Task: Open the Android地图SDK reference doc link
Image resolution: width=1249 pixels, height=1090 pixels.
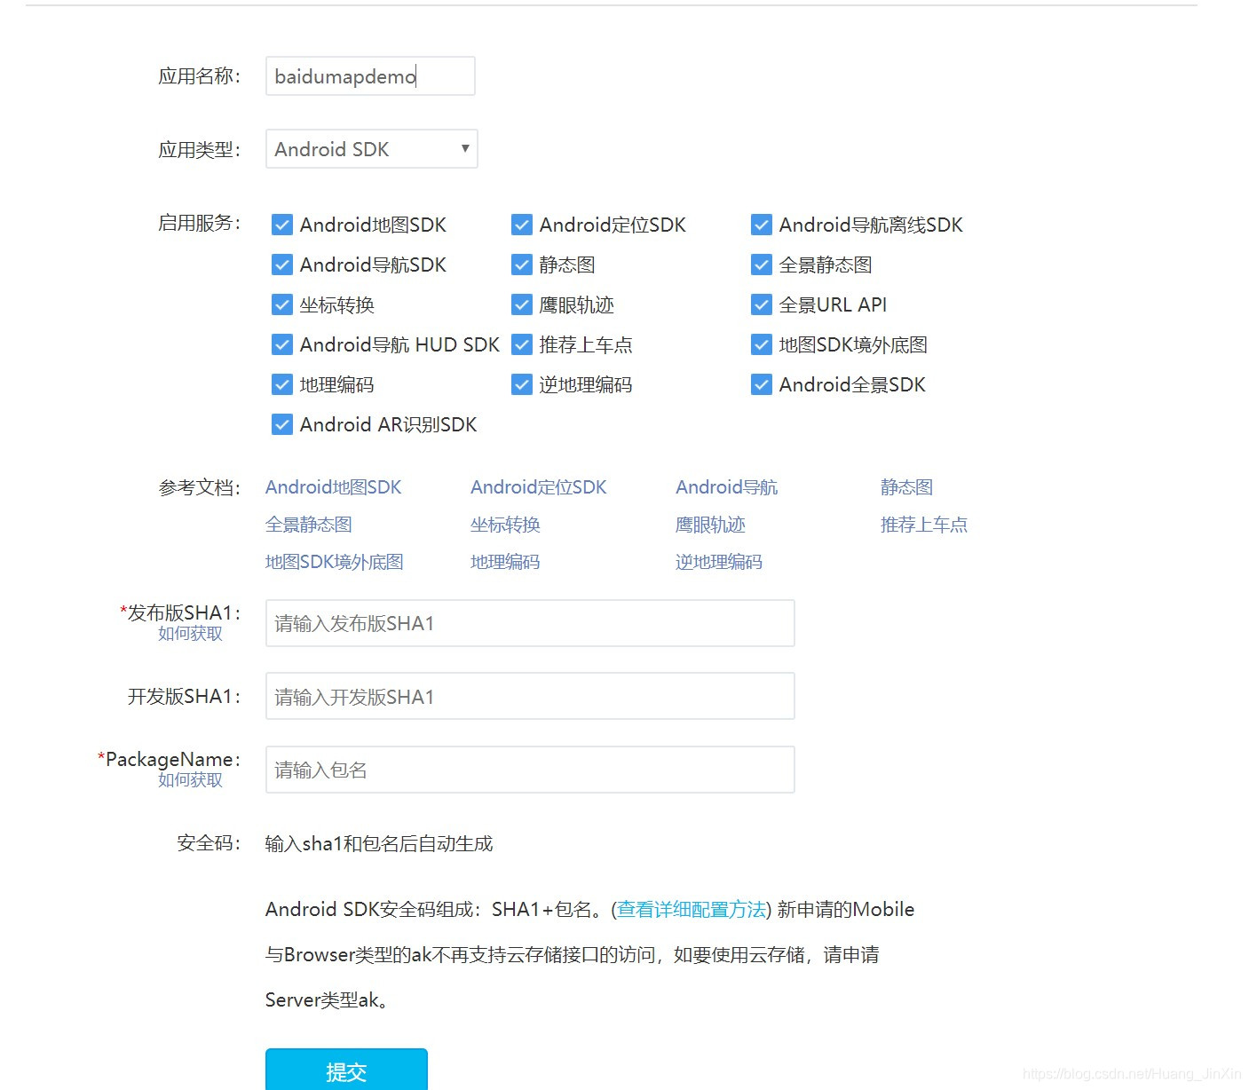Action: tap(334, 487)
